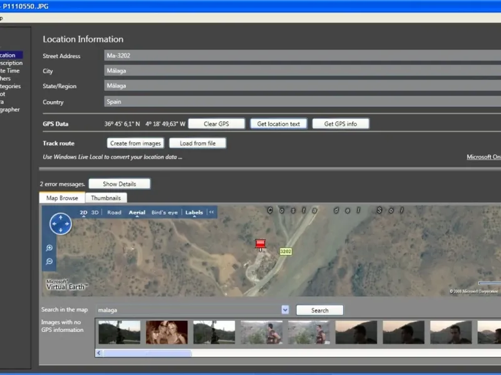The image size is (501, 375).
Task: Zoom out using the map magnifier
Action: click(49, 261)
